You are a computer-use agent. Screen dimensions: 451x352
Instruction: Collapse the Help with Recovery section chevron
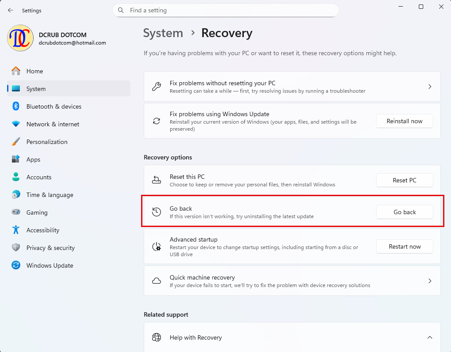430,337
